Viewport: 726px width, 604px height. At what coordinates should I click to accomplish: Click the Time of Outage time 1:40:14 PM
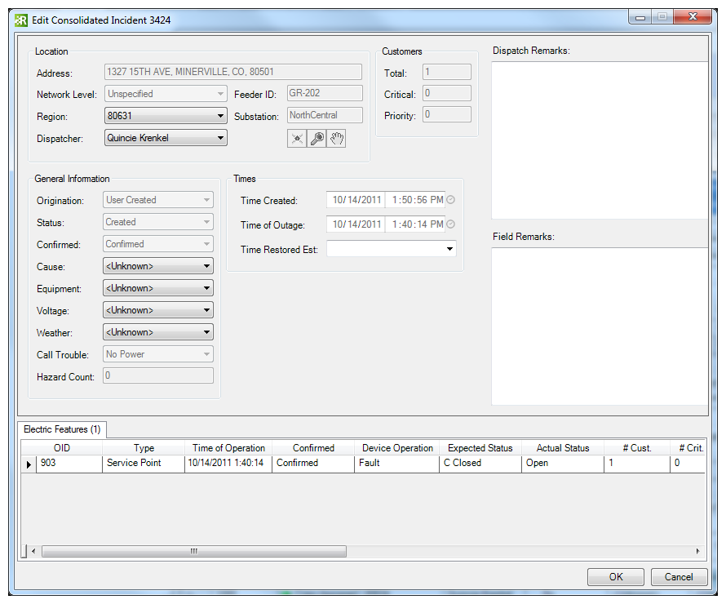[417, 224]
